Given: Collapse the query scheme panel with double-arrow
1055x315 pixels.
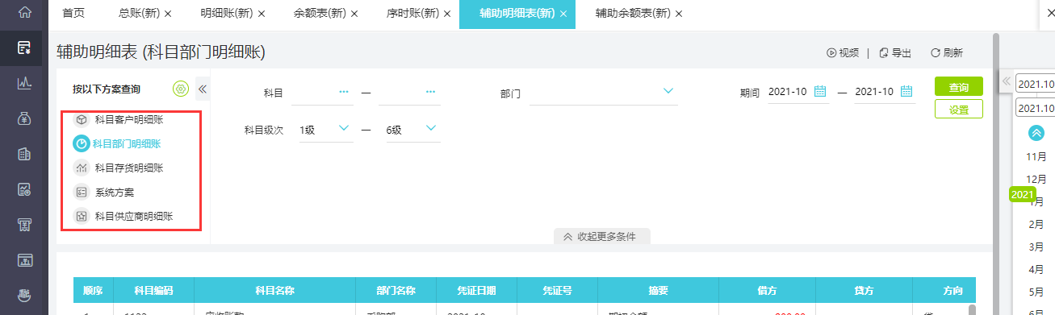Looking at the screenshot, I should coord(203,89).
